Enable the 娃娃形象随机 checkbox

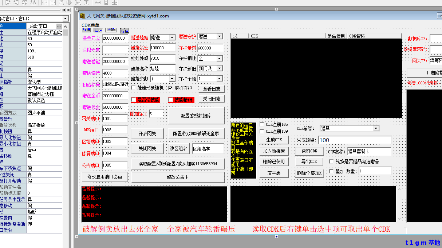(133, 88)
